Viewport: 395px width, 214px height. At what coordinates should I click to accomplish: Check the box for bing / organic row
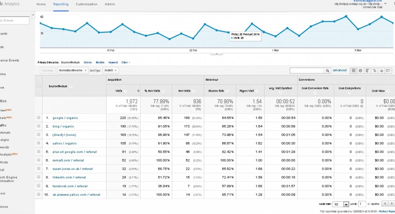(39, 126)
